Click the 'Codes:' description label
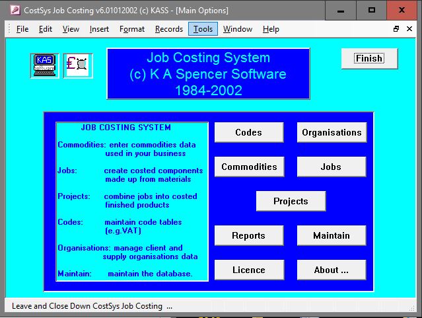The height and width of the screenshot is (318, 422). [x=70, y=222]
